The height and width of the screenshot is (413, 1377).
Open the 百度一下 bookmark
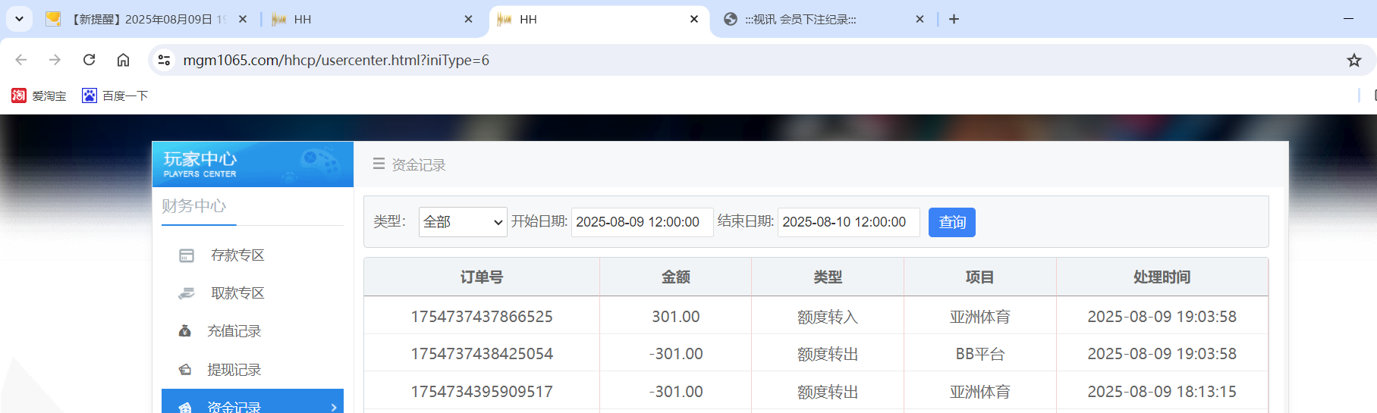pyautogui.click(x=115, y=95)
